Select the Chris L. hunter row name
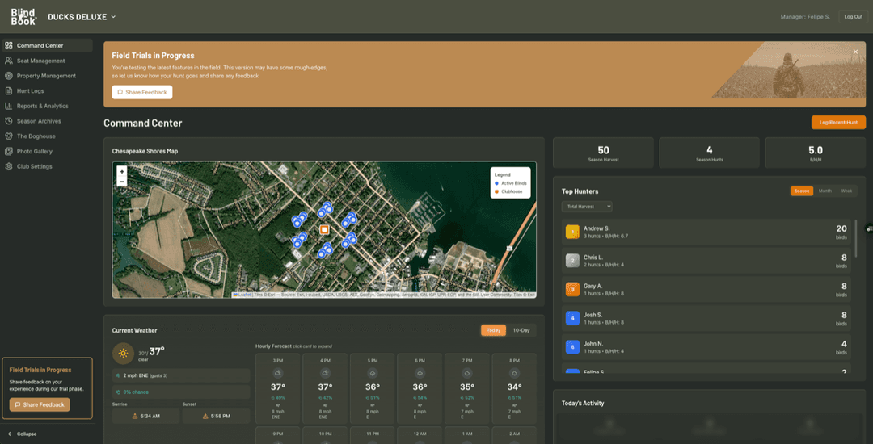This screenshot has height=444, width=873. coord(593,258)
